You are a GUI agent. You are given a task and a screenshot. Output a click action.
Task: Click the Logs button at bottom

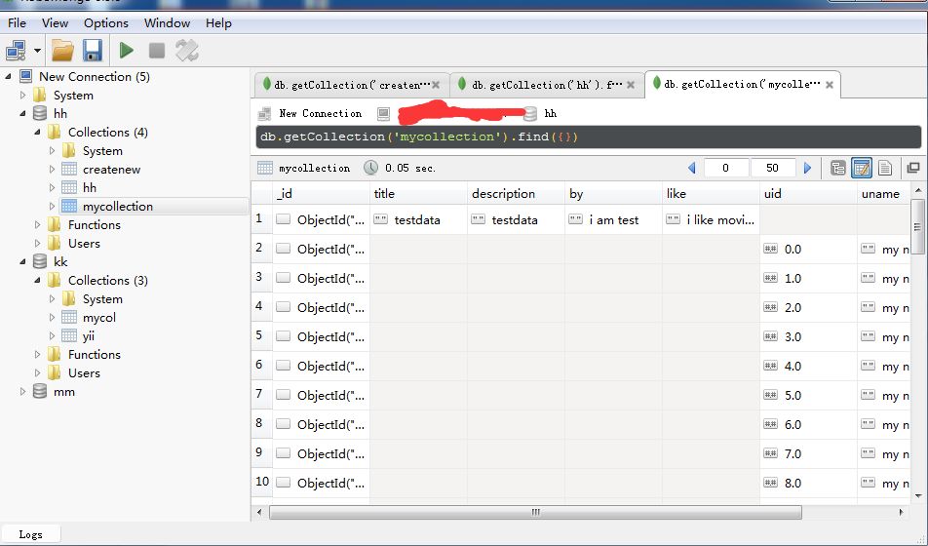click(30, 533)
